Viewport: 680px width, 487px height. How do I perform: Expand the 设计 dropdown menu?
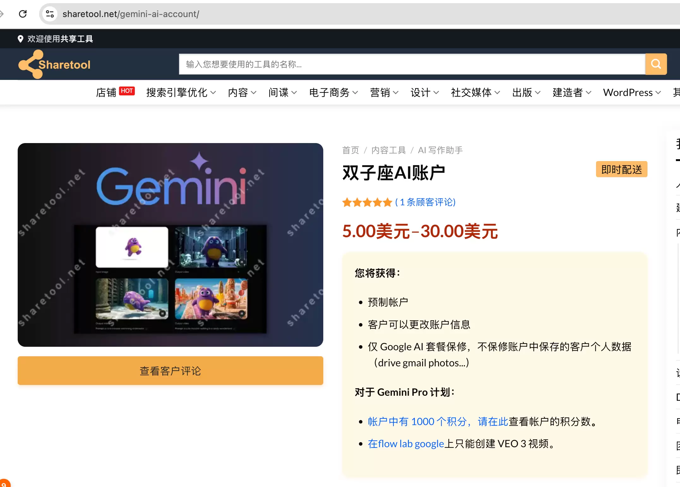[425, 93]
